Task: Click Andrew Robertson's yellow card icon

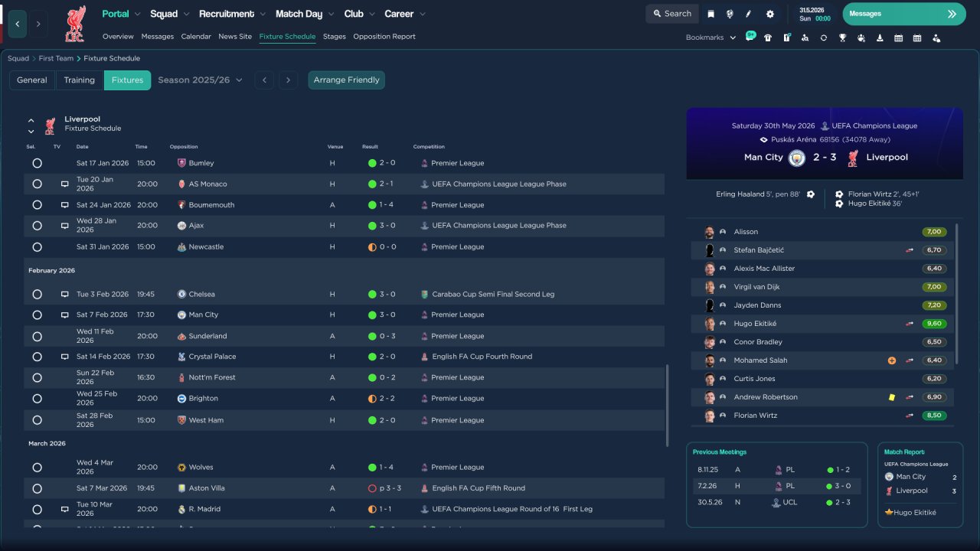Action: pyautogui.click(x=892, y=397)
